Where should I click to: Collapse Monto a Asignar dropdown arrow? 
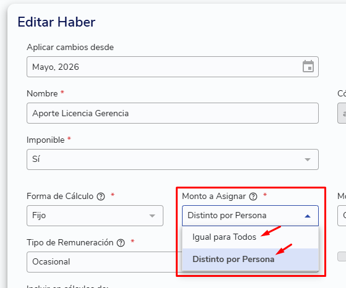coord(308,216)
